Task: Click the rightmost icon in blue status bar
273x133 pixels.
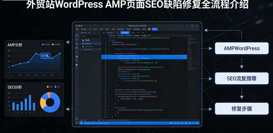Action: pyautogui.click(x=197, y=123)
